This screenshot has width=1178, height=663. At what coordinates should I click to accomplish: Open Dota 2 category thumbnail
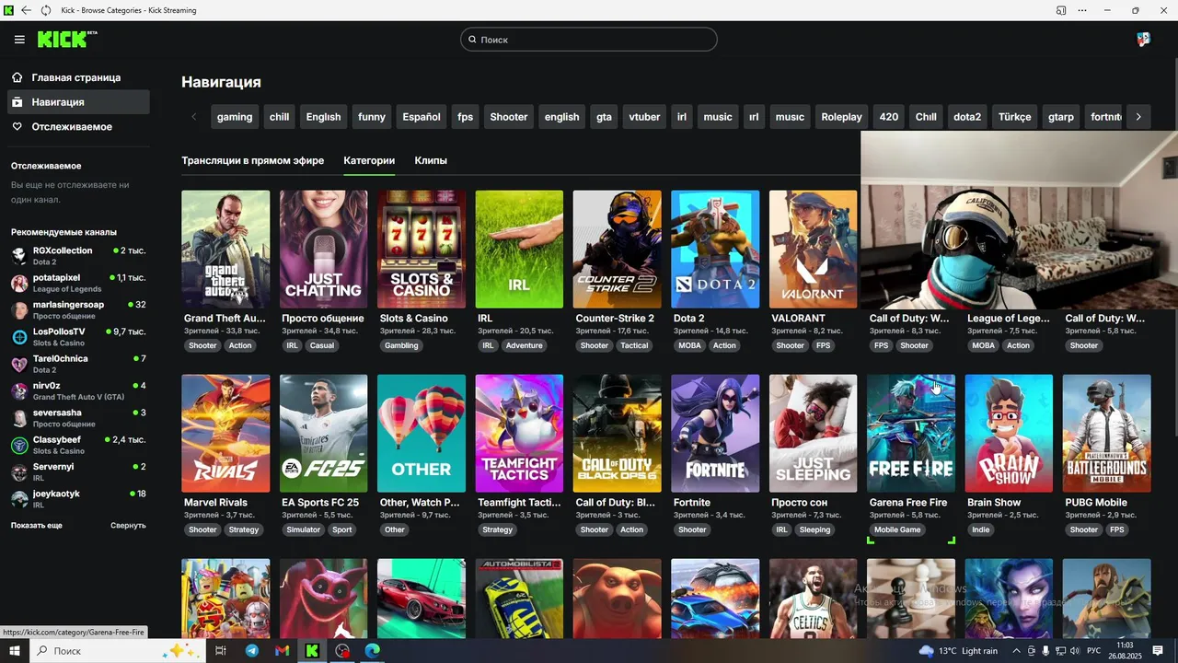pos(715,250)
